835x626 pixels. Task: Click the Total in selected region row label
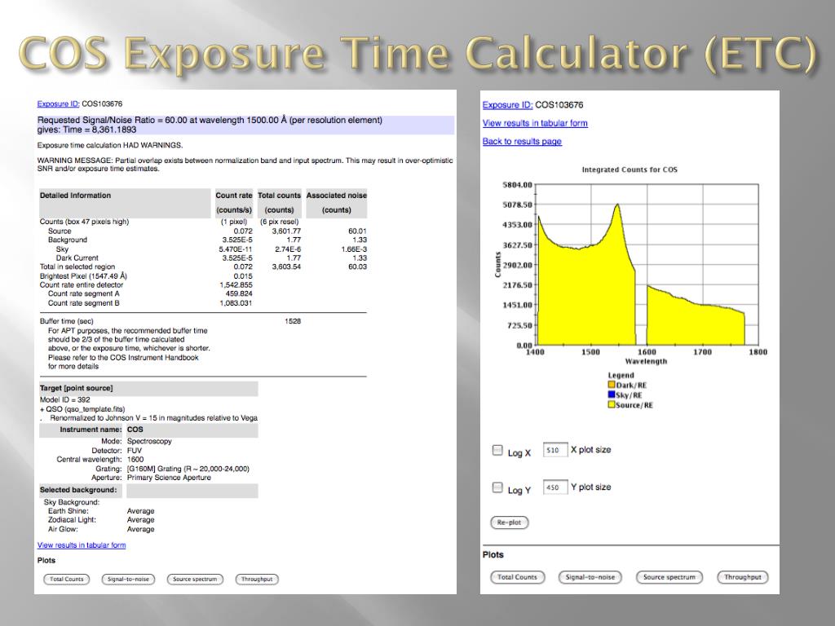77,267
